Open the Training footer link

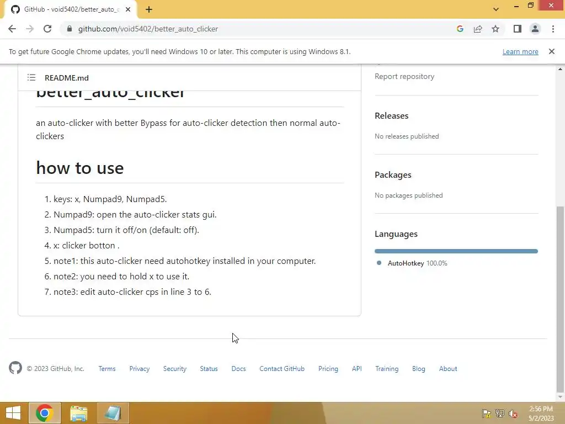387,369
